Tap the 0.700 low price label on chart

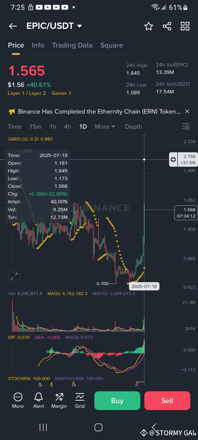pos(103,284)
